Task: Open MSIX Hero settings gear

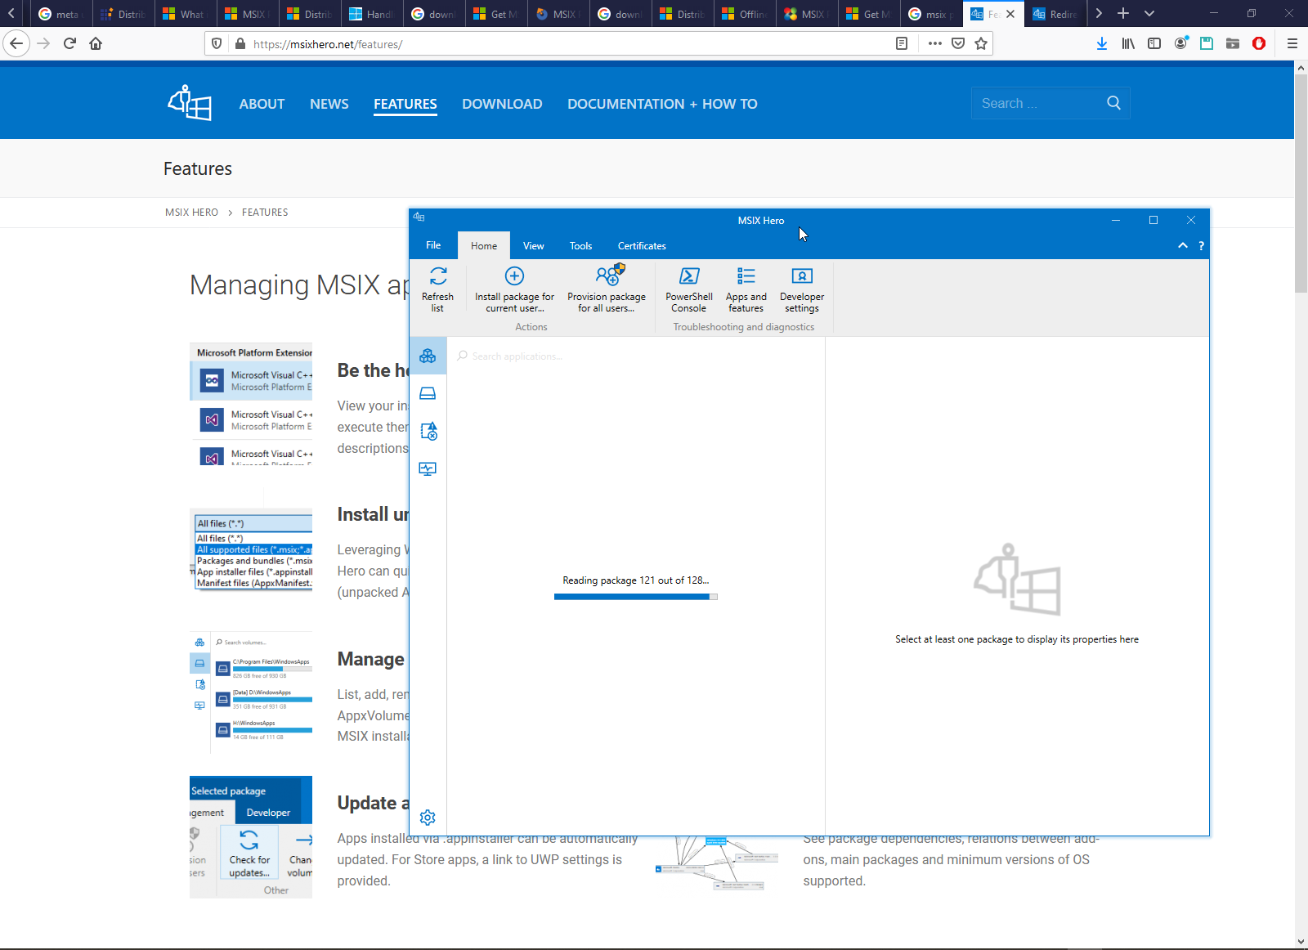Action: [x=428, y=818]
